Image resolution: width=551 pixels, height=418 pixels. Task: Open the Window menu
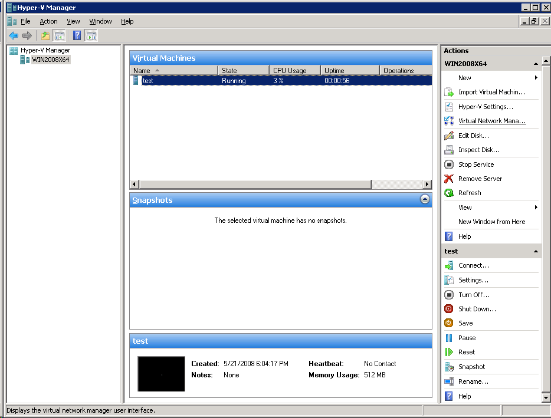point(100,21)
